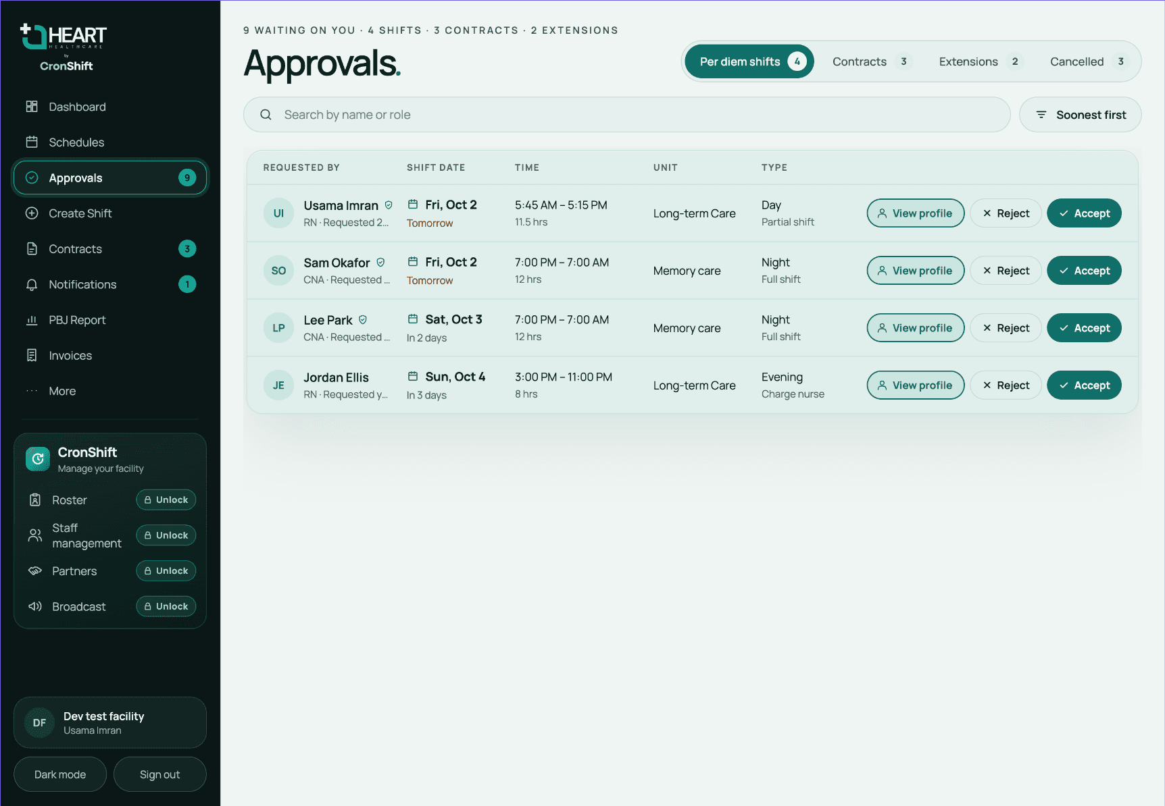The image size is (1165, 806).
Task: Click the SO avatar for Sam Okafor
Action: pos(278,271)
